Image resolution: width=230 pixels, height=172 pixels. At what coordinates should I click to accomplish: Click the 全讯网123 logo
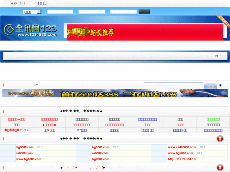30,30
